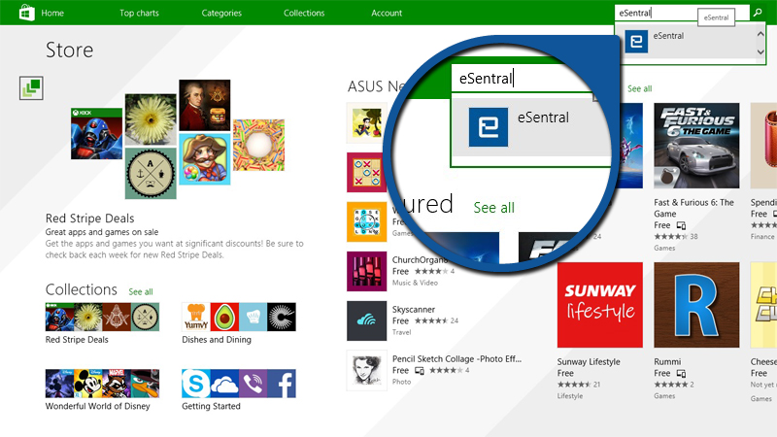Click the Store page heading
This screenshot has height=437, width=777.
coord(69,50)
